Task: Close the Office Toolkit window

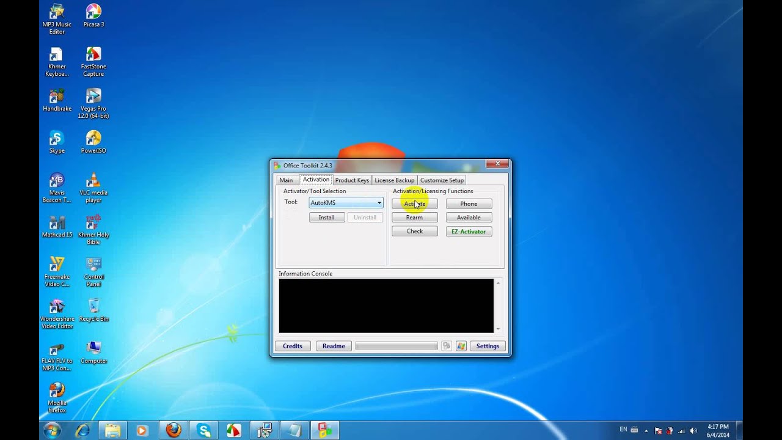Action: 497,164
